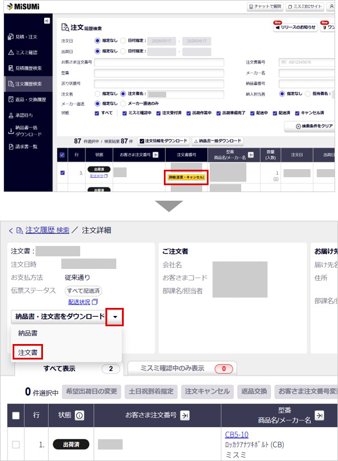Open the ミスミECサイト button

coord(305,6)
